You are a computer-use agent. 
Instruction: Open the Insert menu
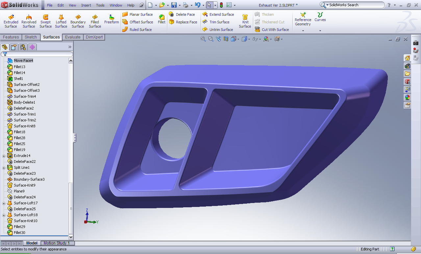[x=86, y=5]
